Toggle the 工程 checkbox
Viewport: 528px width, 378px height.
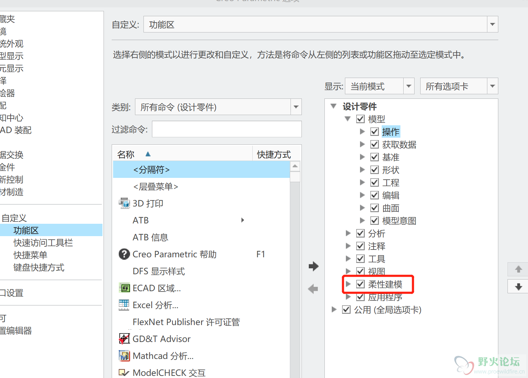(375, 182)
